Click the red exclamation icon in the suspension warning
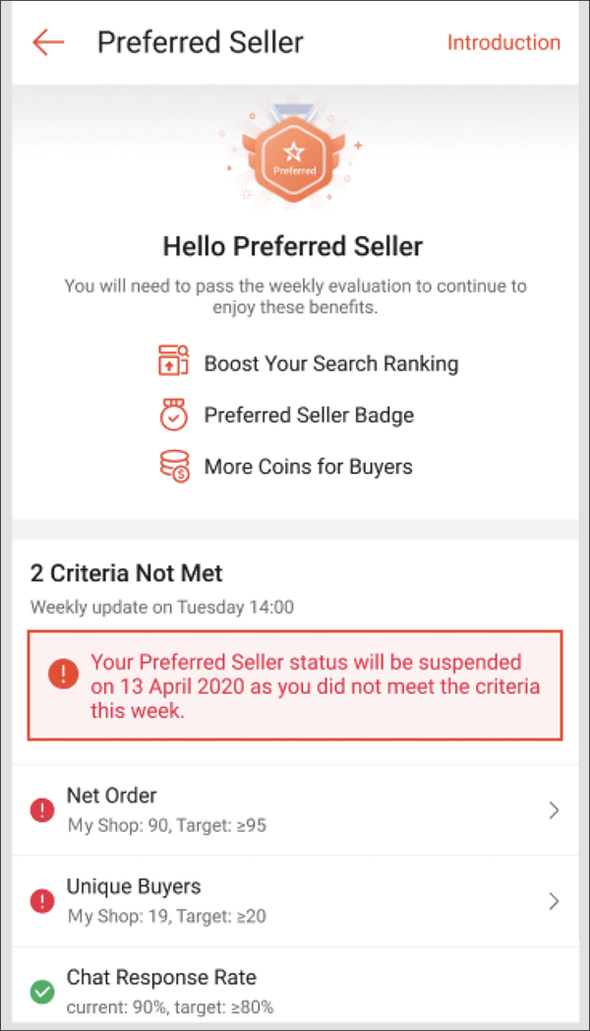Viewport: 590px width, 1031px height. point(63,675)
